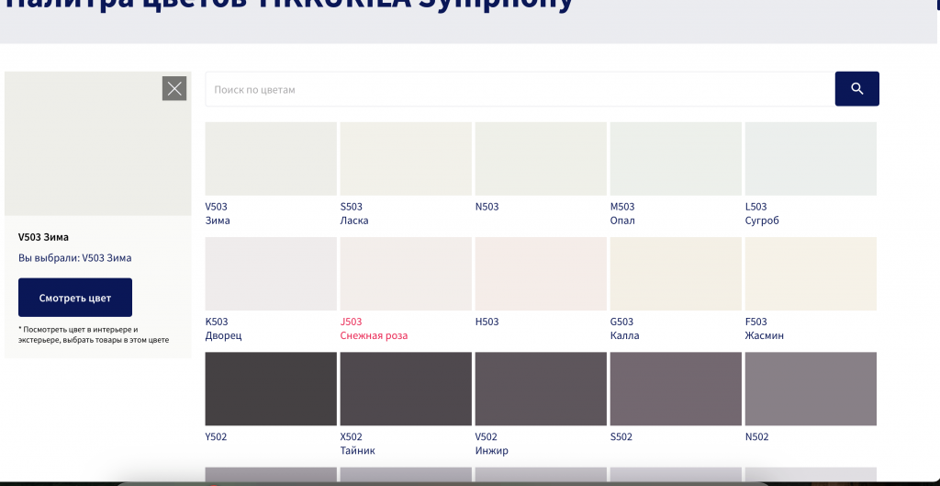
Task: Choose the F503 Жасмин swatch
Action: [811, 274]
